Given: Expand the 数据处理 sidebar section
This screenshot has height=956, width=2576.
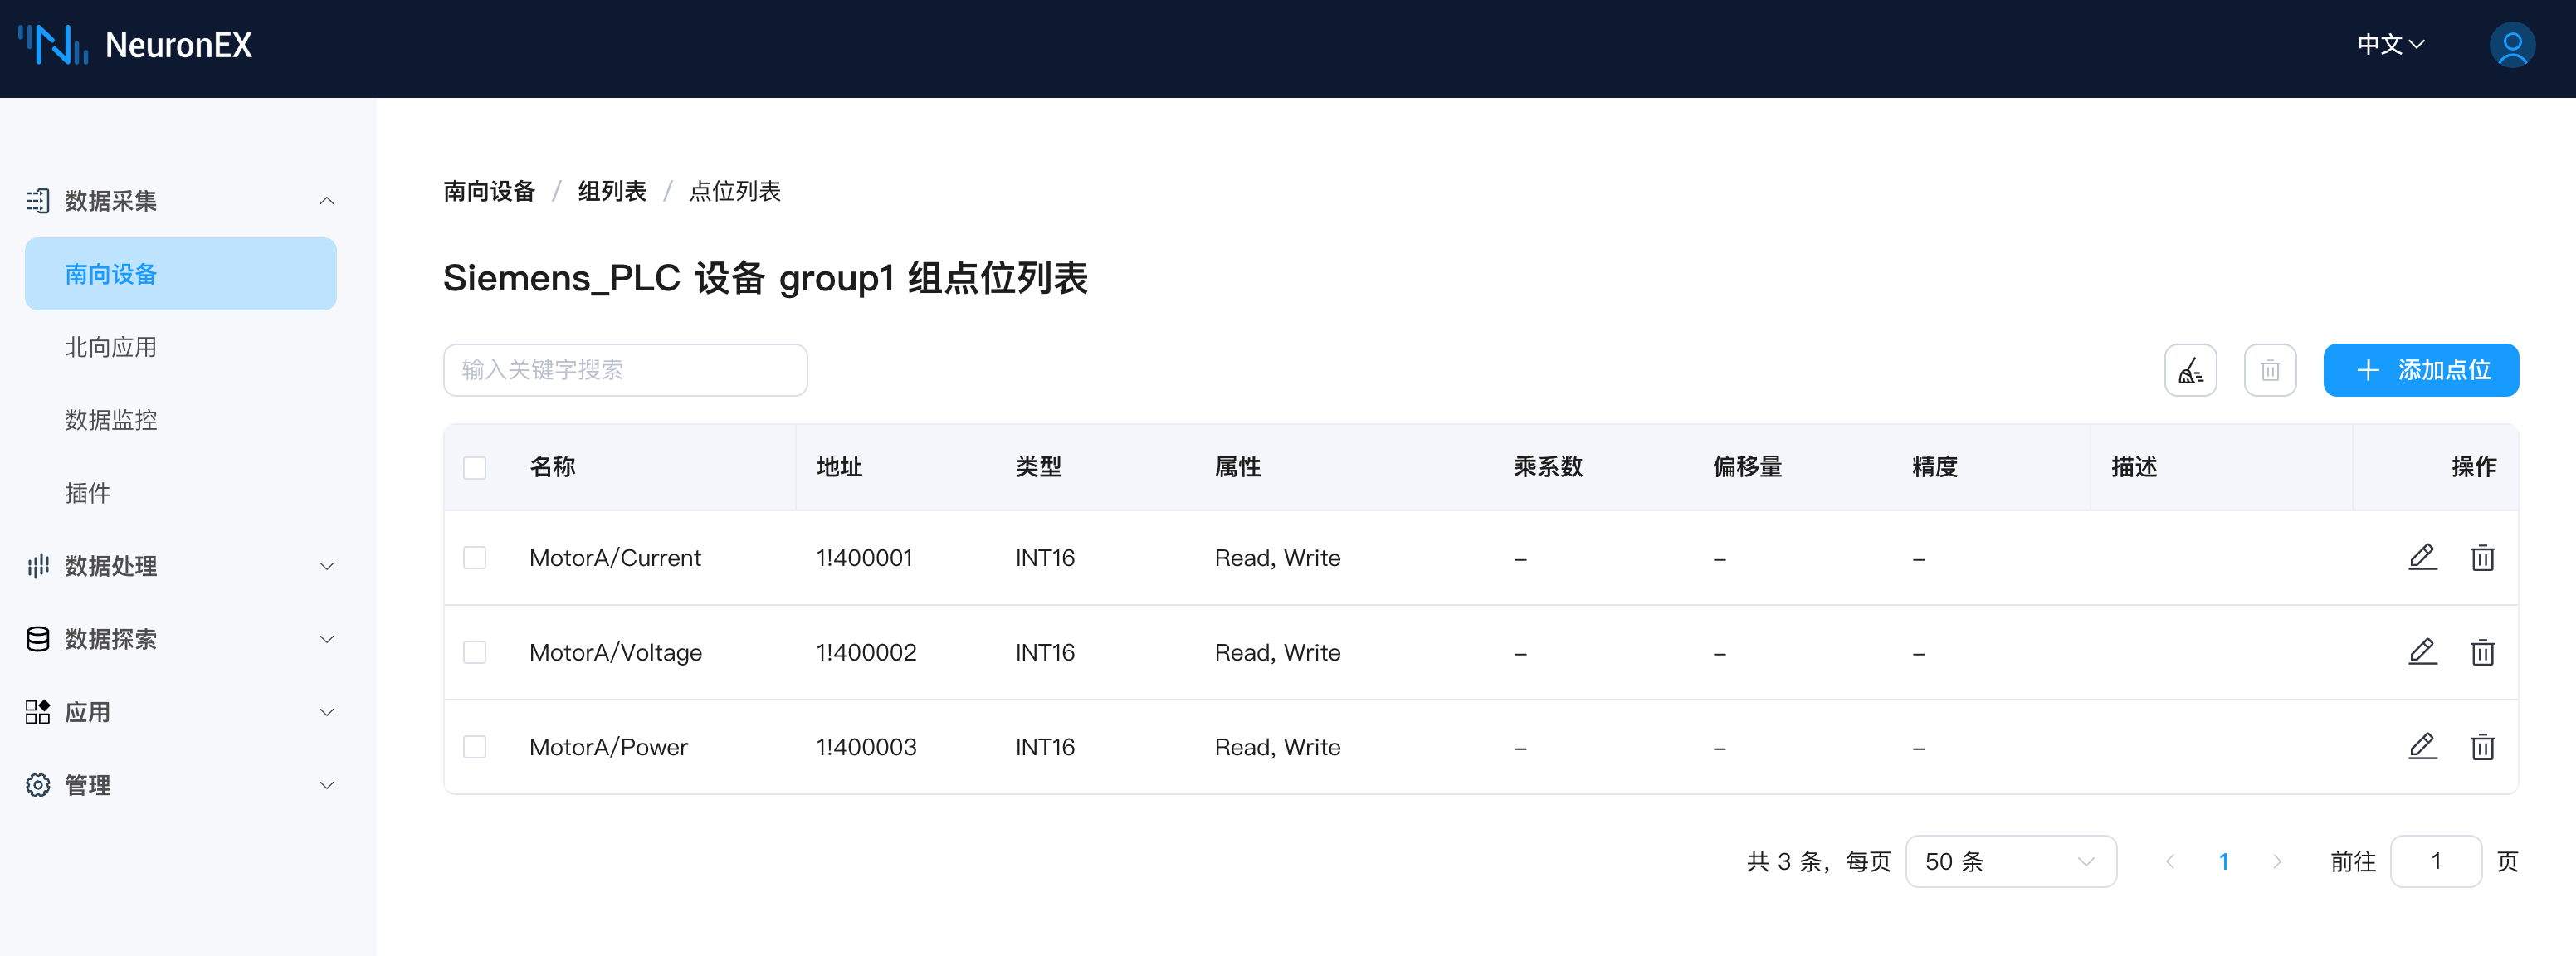Looking at the screenshot, I should 180,566.
